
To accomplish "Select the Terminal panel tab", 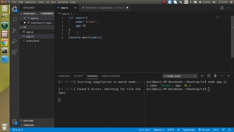I will pyautogui.click(x=93, y=76).
